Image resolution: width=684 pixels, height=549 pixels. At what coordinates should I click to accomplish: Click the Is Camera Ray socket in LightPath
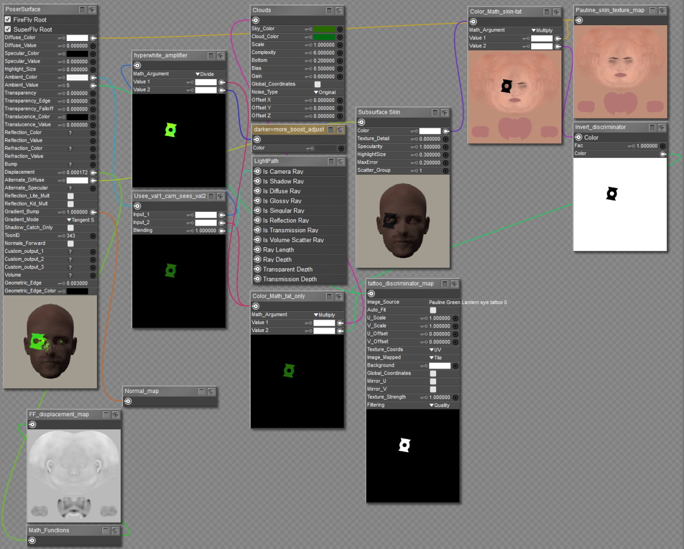(x=257, y=171)
